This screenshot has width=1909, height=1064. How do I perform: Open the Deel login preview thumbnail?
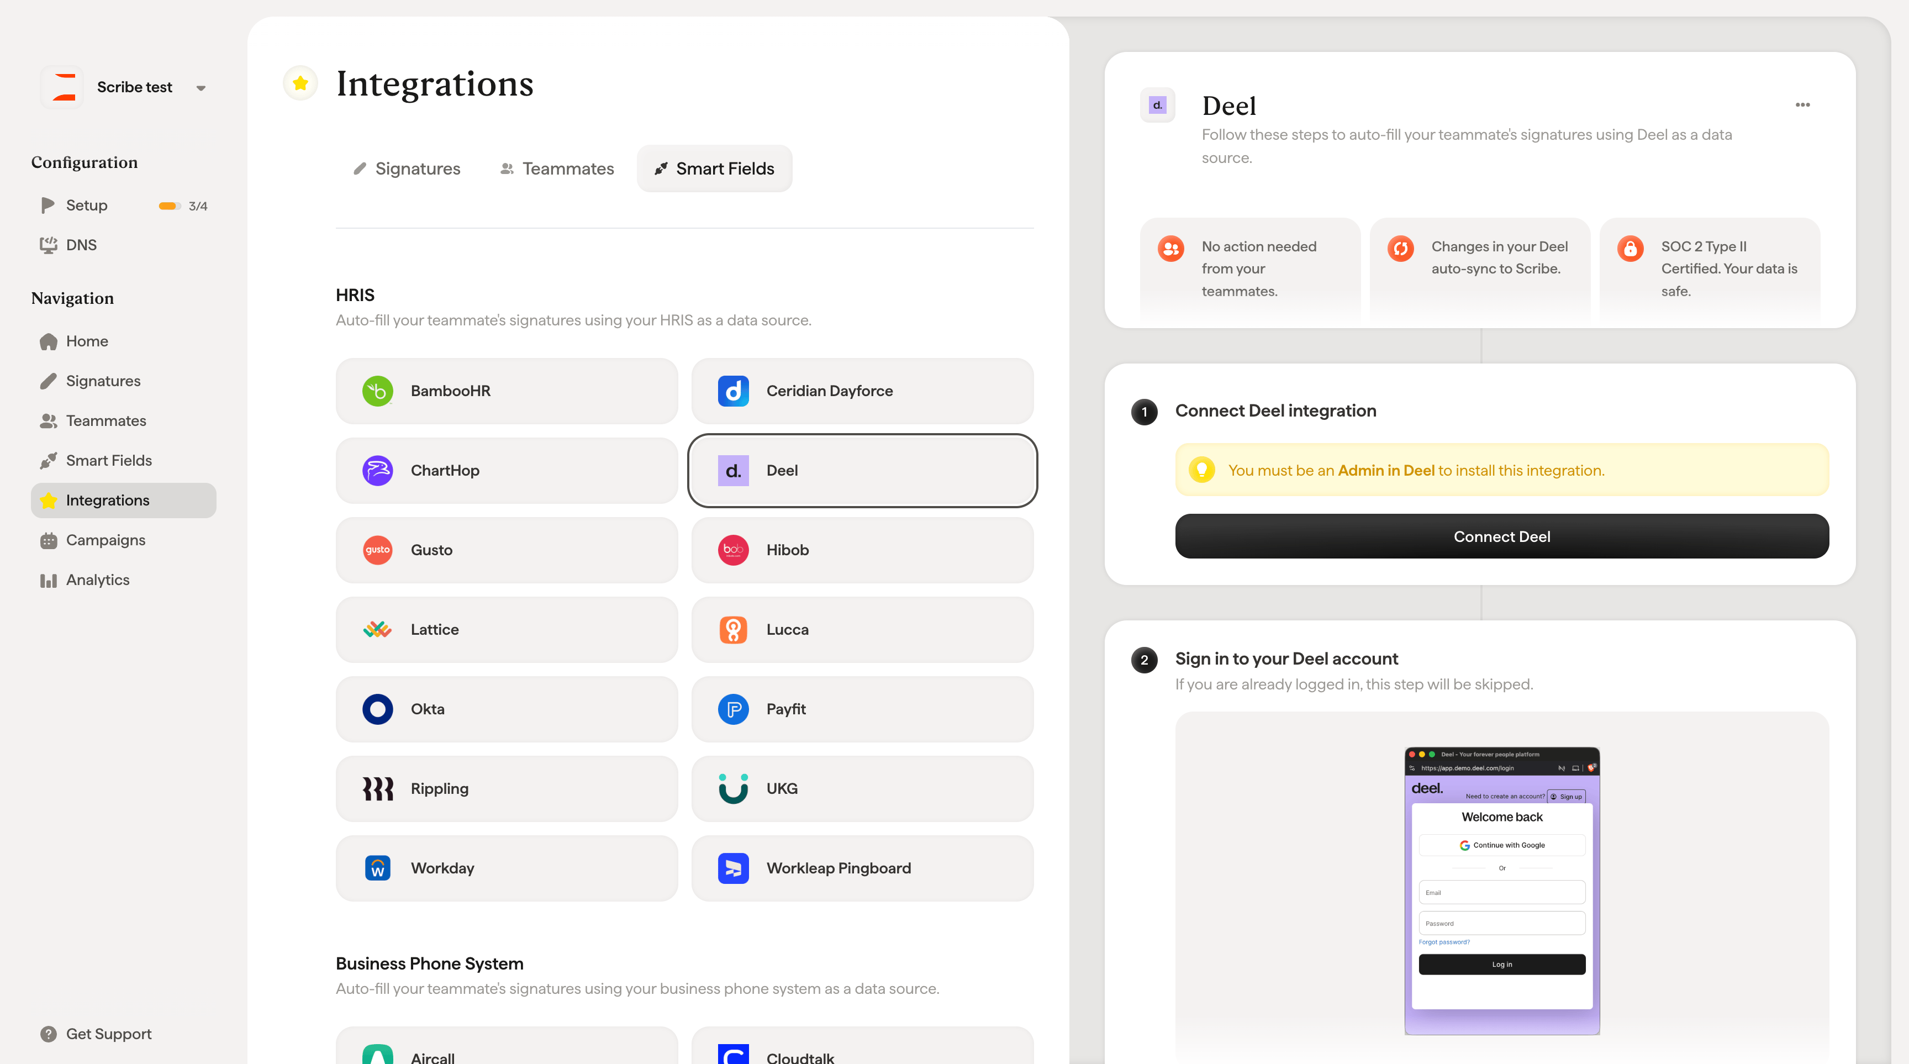point(1501,890)
